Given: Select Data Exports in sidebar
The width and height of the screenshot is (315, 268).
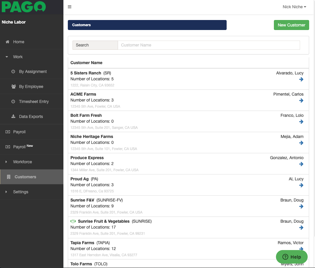Looking at the screenshot, I should (x=31, y=116).
